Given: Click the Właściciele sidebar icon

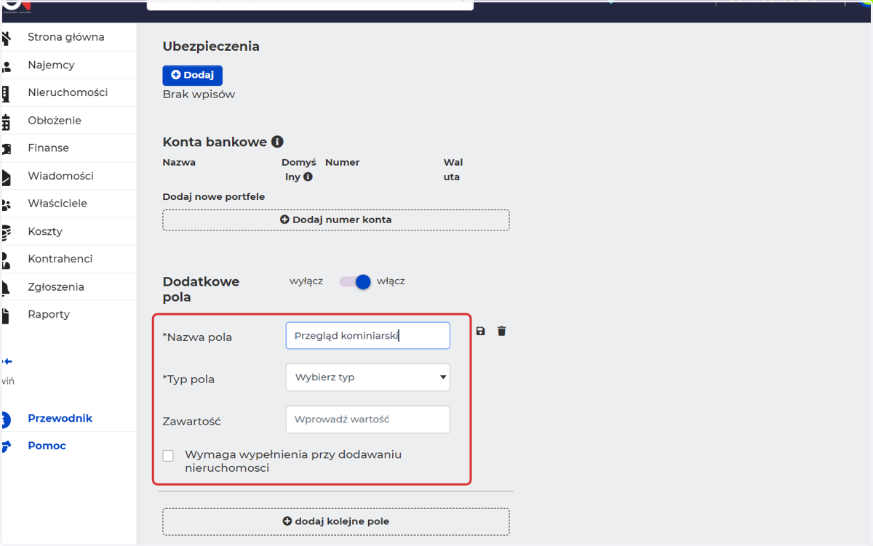Looking at the screenshot, I should click(x=6, y=204).
